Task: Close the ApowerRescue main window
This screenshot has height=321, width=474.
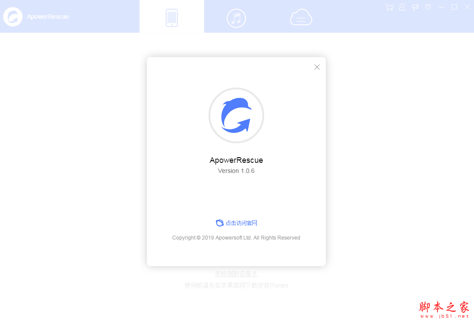Action: [467, 7]
